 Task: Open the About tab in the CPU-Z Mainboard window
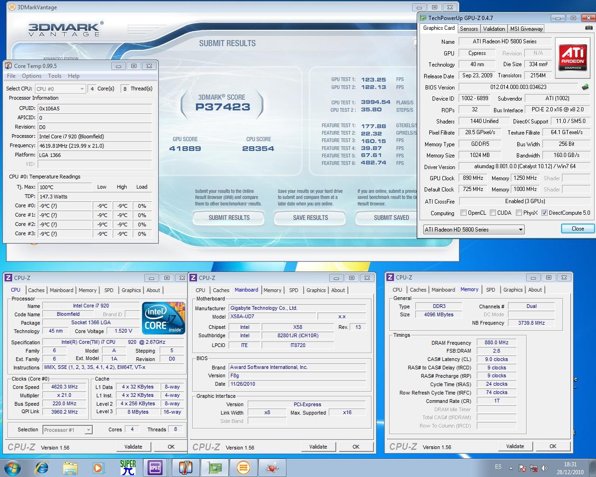338,290
